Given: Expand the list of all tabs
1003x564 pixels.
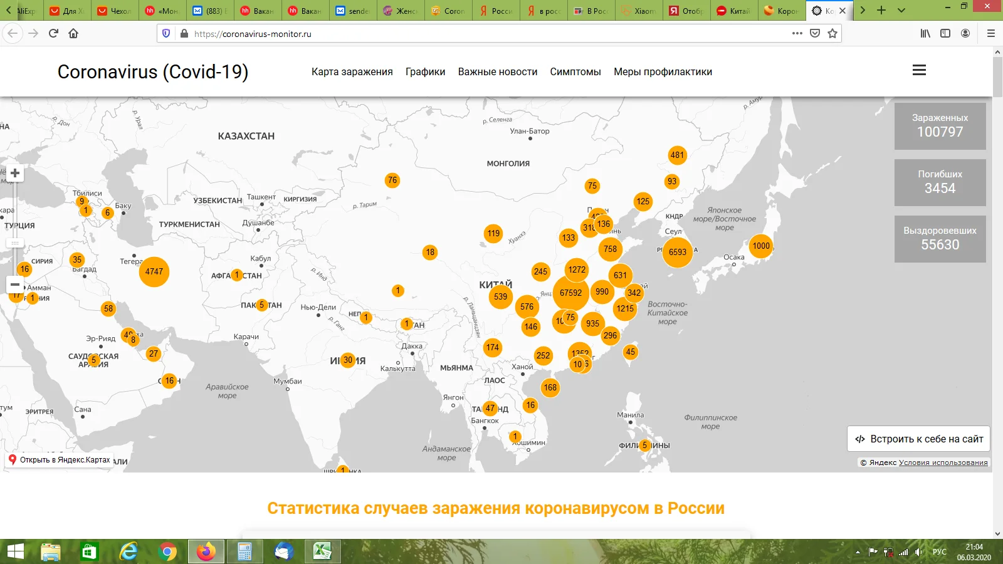Looking at the screenshot, I should click(901, 11).
